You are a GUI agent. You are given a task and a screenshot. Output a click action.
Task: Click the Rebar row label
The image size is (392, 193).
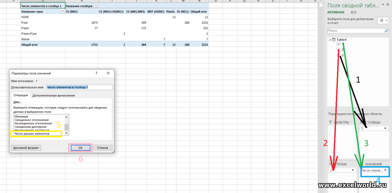point(25,39)
